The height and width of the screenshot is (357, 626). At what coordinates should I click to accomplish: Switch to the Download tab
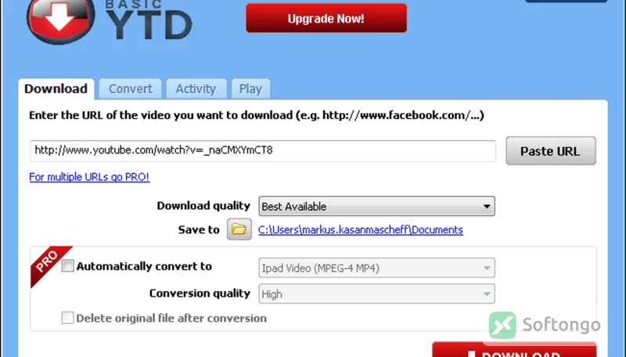click(x=56, y=88)
